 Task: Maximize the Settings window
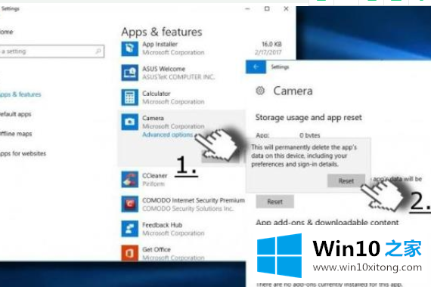click(267, 9)
